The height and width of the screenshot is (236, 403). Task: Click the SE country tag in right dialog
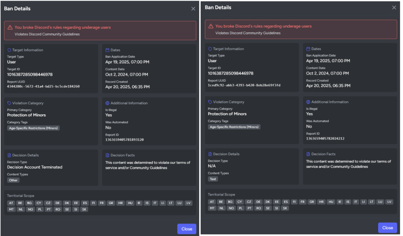tap(268, 208)
